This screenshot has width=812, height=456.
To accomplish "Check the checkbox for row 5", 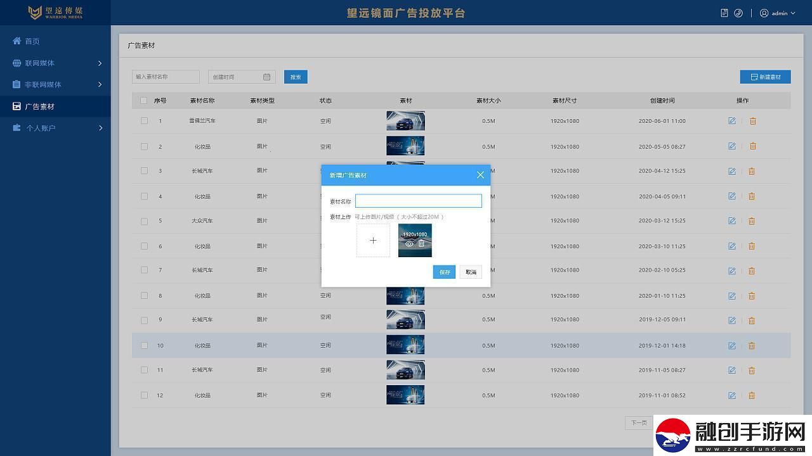I will (144, 221).
